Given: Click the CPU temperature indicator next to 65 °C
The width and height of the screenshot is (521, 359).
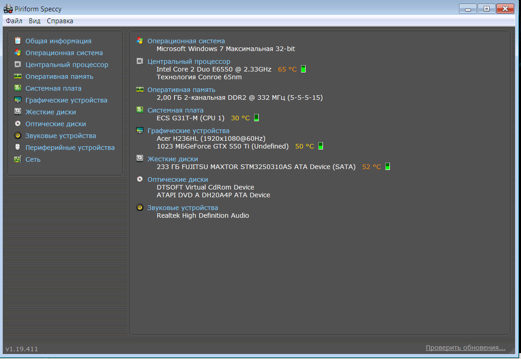Looking at the screenshot, I should pyautogui.click(x=303, y=69).
